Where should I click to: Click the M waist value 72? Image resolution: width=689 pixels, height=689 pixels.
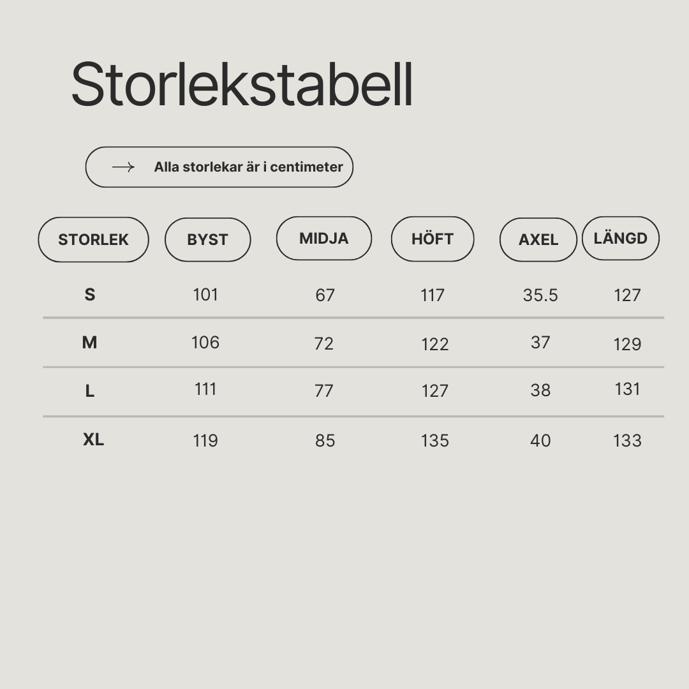pyautogui.click(x=324, y=344)
